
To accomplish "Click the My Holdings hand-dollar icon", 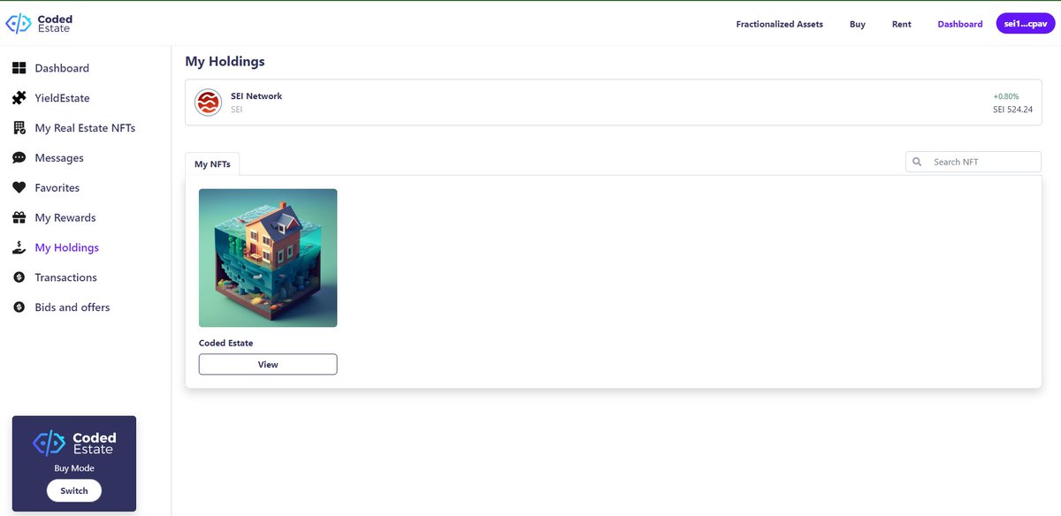I will 19,247.
